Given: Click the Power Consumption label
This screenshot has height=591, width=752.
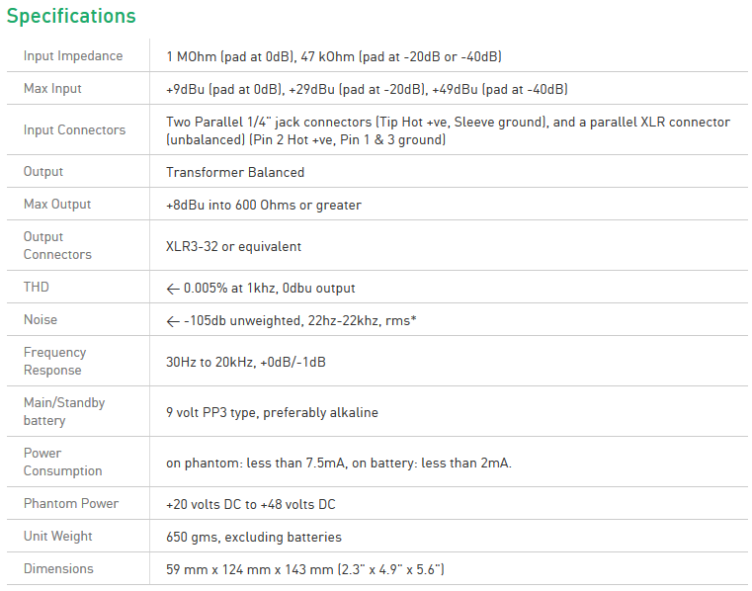Looking at the screenshot, I should coord(62,463).
